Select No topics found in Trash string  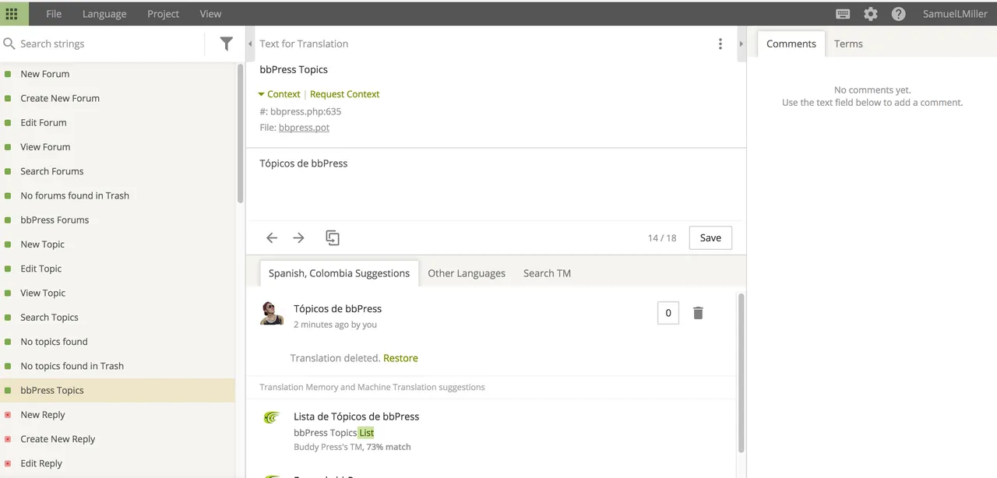pos(118,366)
